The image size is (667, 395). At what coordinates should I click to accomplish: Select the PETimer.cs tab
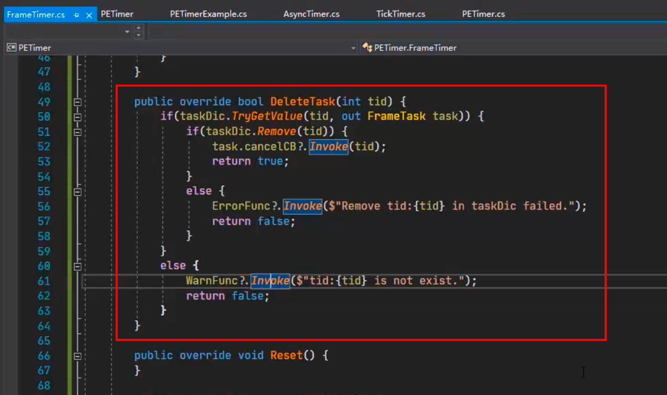coord(483,14)
